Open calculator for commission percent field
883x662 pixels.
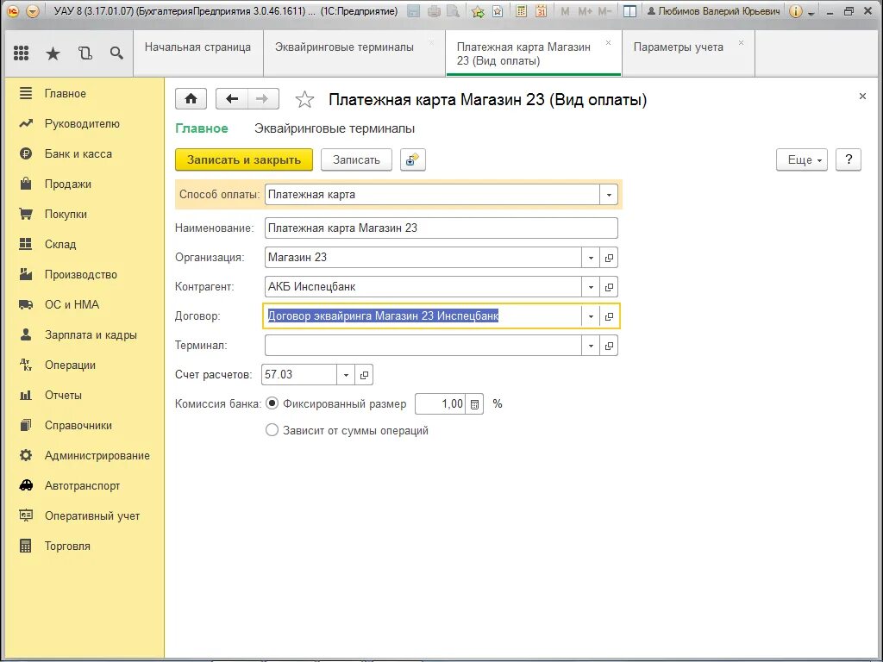(475, 404)
